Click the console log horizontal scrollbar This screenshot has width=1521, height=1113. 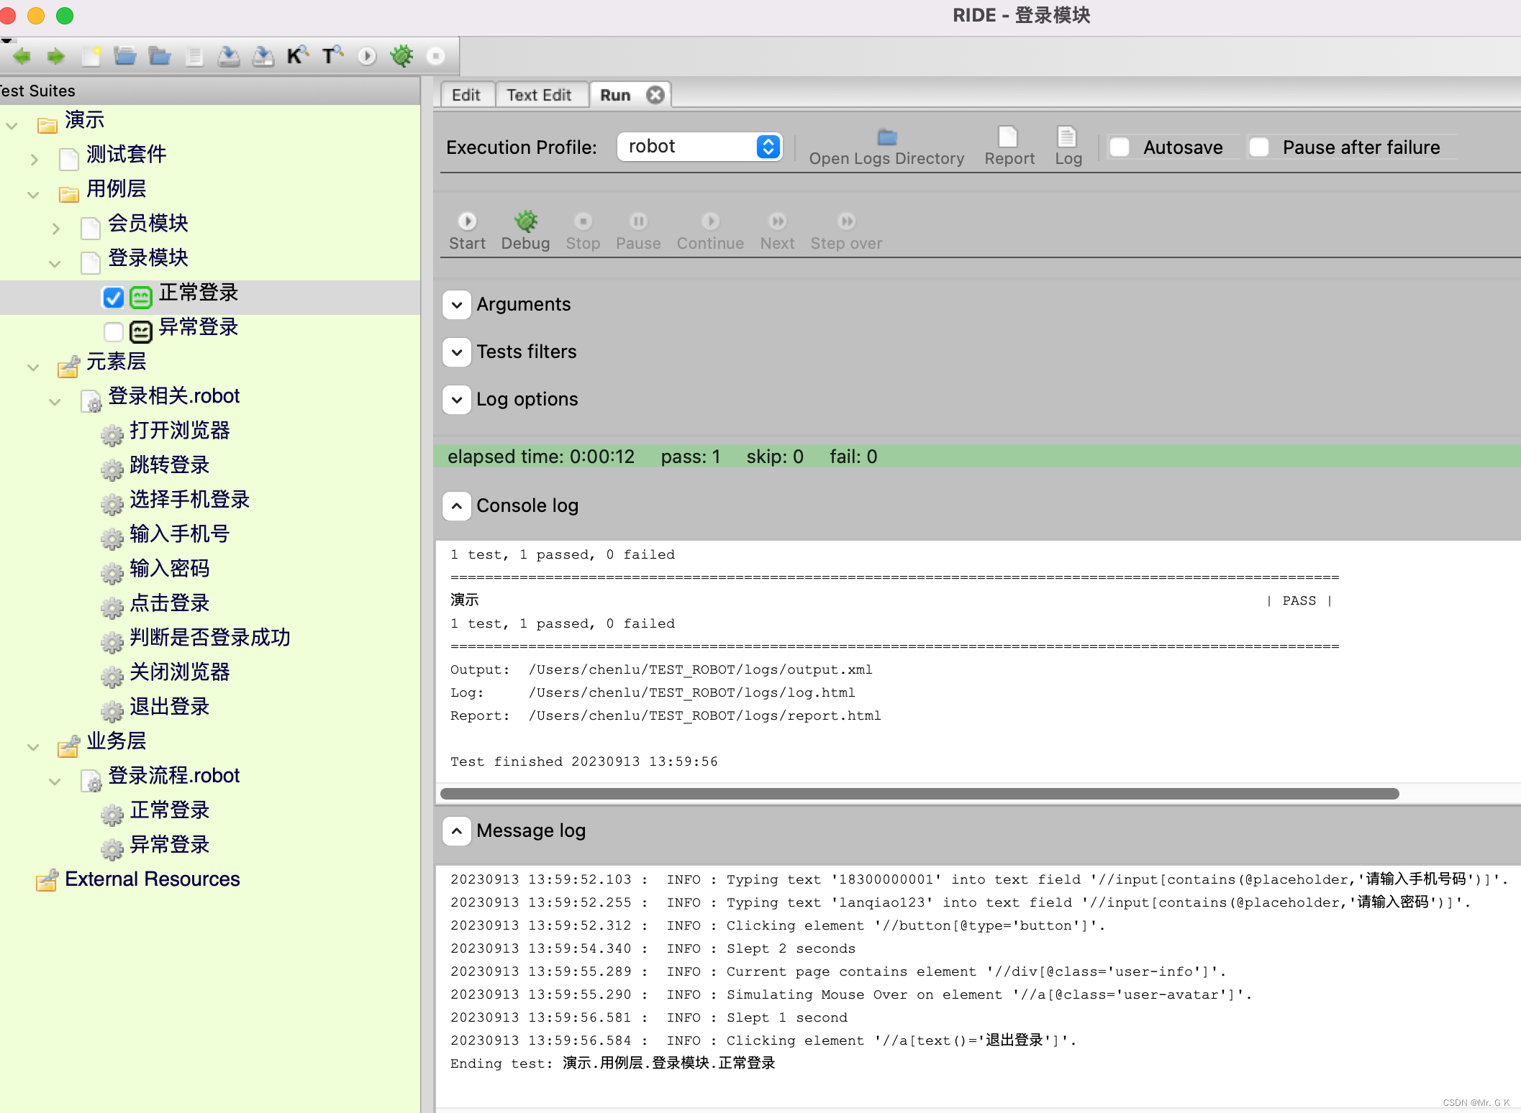(x=920, y=794)
